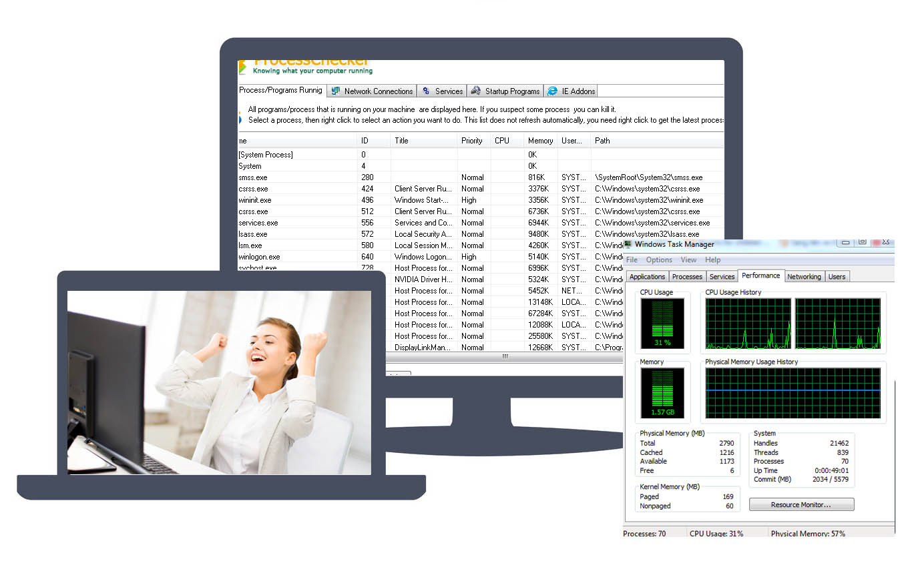Viewport: 908px width, 575px height.
Task: Select the lsm.exe process row
Action: click(x=431, y=245)
